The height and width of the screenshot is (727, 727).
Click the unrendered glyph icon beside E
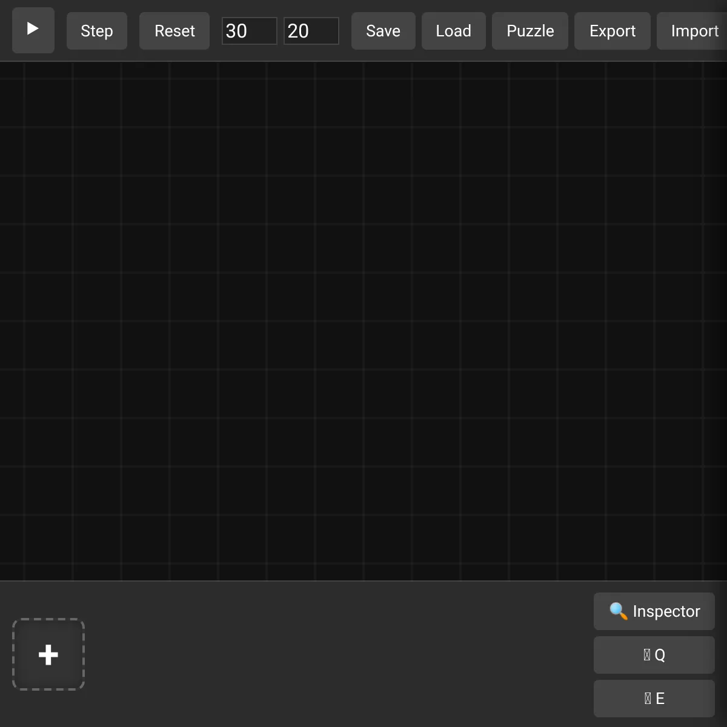coord(648,699)
